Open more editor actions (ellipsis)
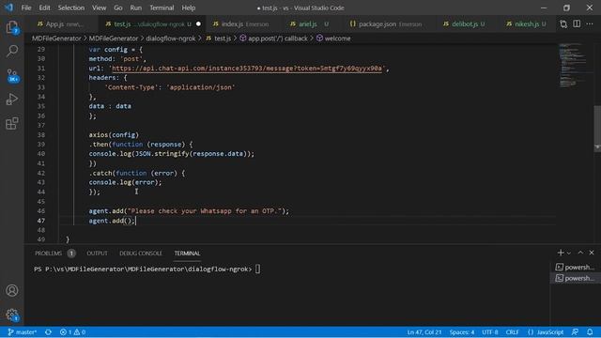This screenshot has height=338, width=601. click(x=590, y=23)
